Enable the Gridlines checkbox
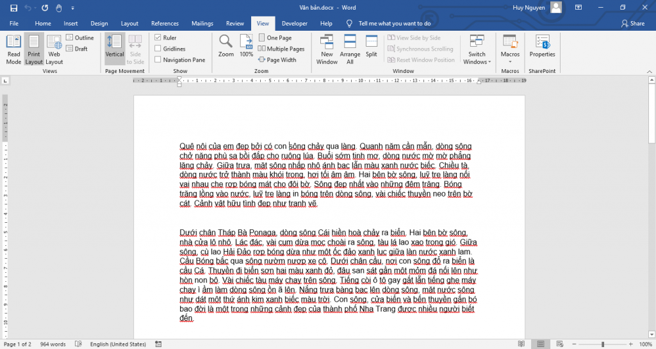The width and height of the screenshot is (656, 349). pyautogui.click(x=158, y=49)
